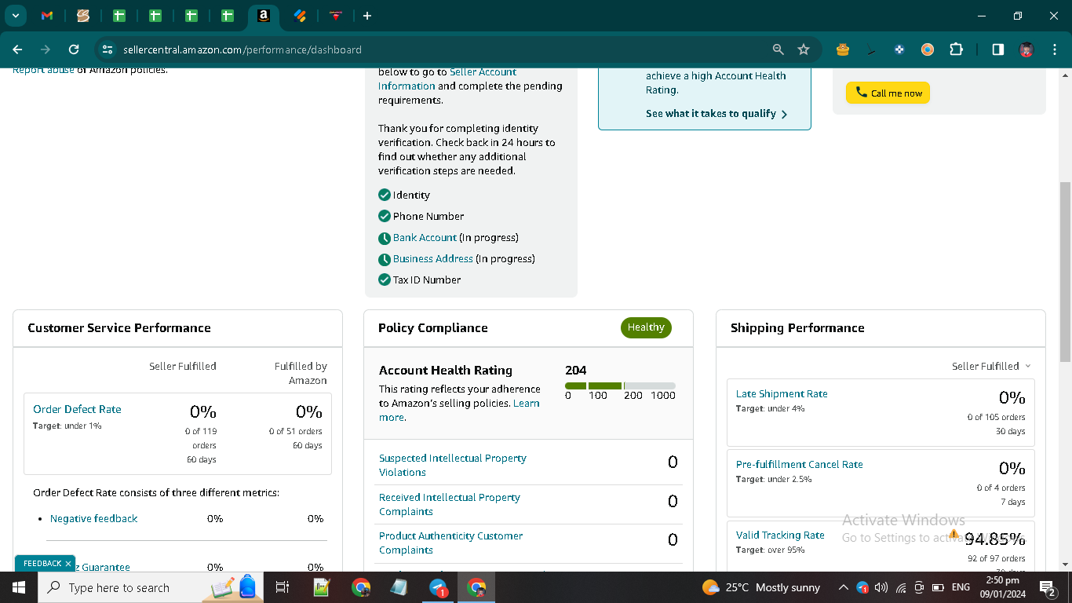1072x603 pixels.
Task: Go back to the previous page
Action: (x=17, y=49)
